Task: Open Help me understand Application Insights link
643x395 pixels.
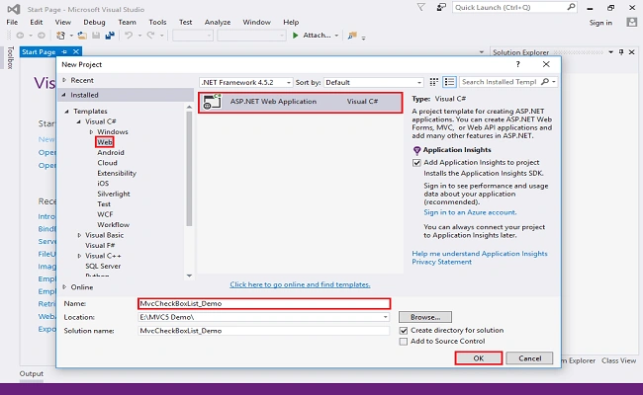Action: 480,254
